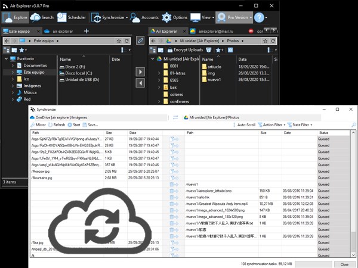Image resolution: width=358 pixels, height=268 pixels.
Task: Click left pane back arrow
Action: 7,40
